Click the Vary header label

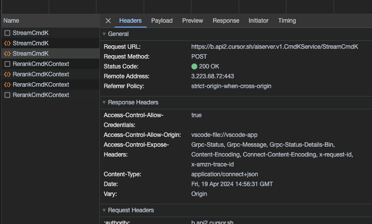point(110,194)
